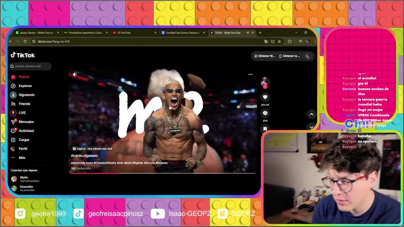The image size is (404, 227).
Task: Like the video with heart icon
Action: [265, 97]
